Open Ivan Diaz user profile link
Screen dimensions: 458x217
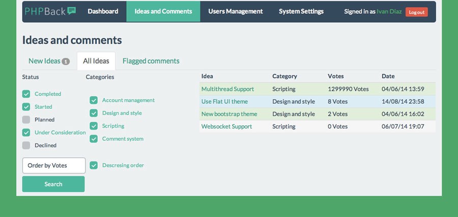point(389,12)
